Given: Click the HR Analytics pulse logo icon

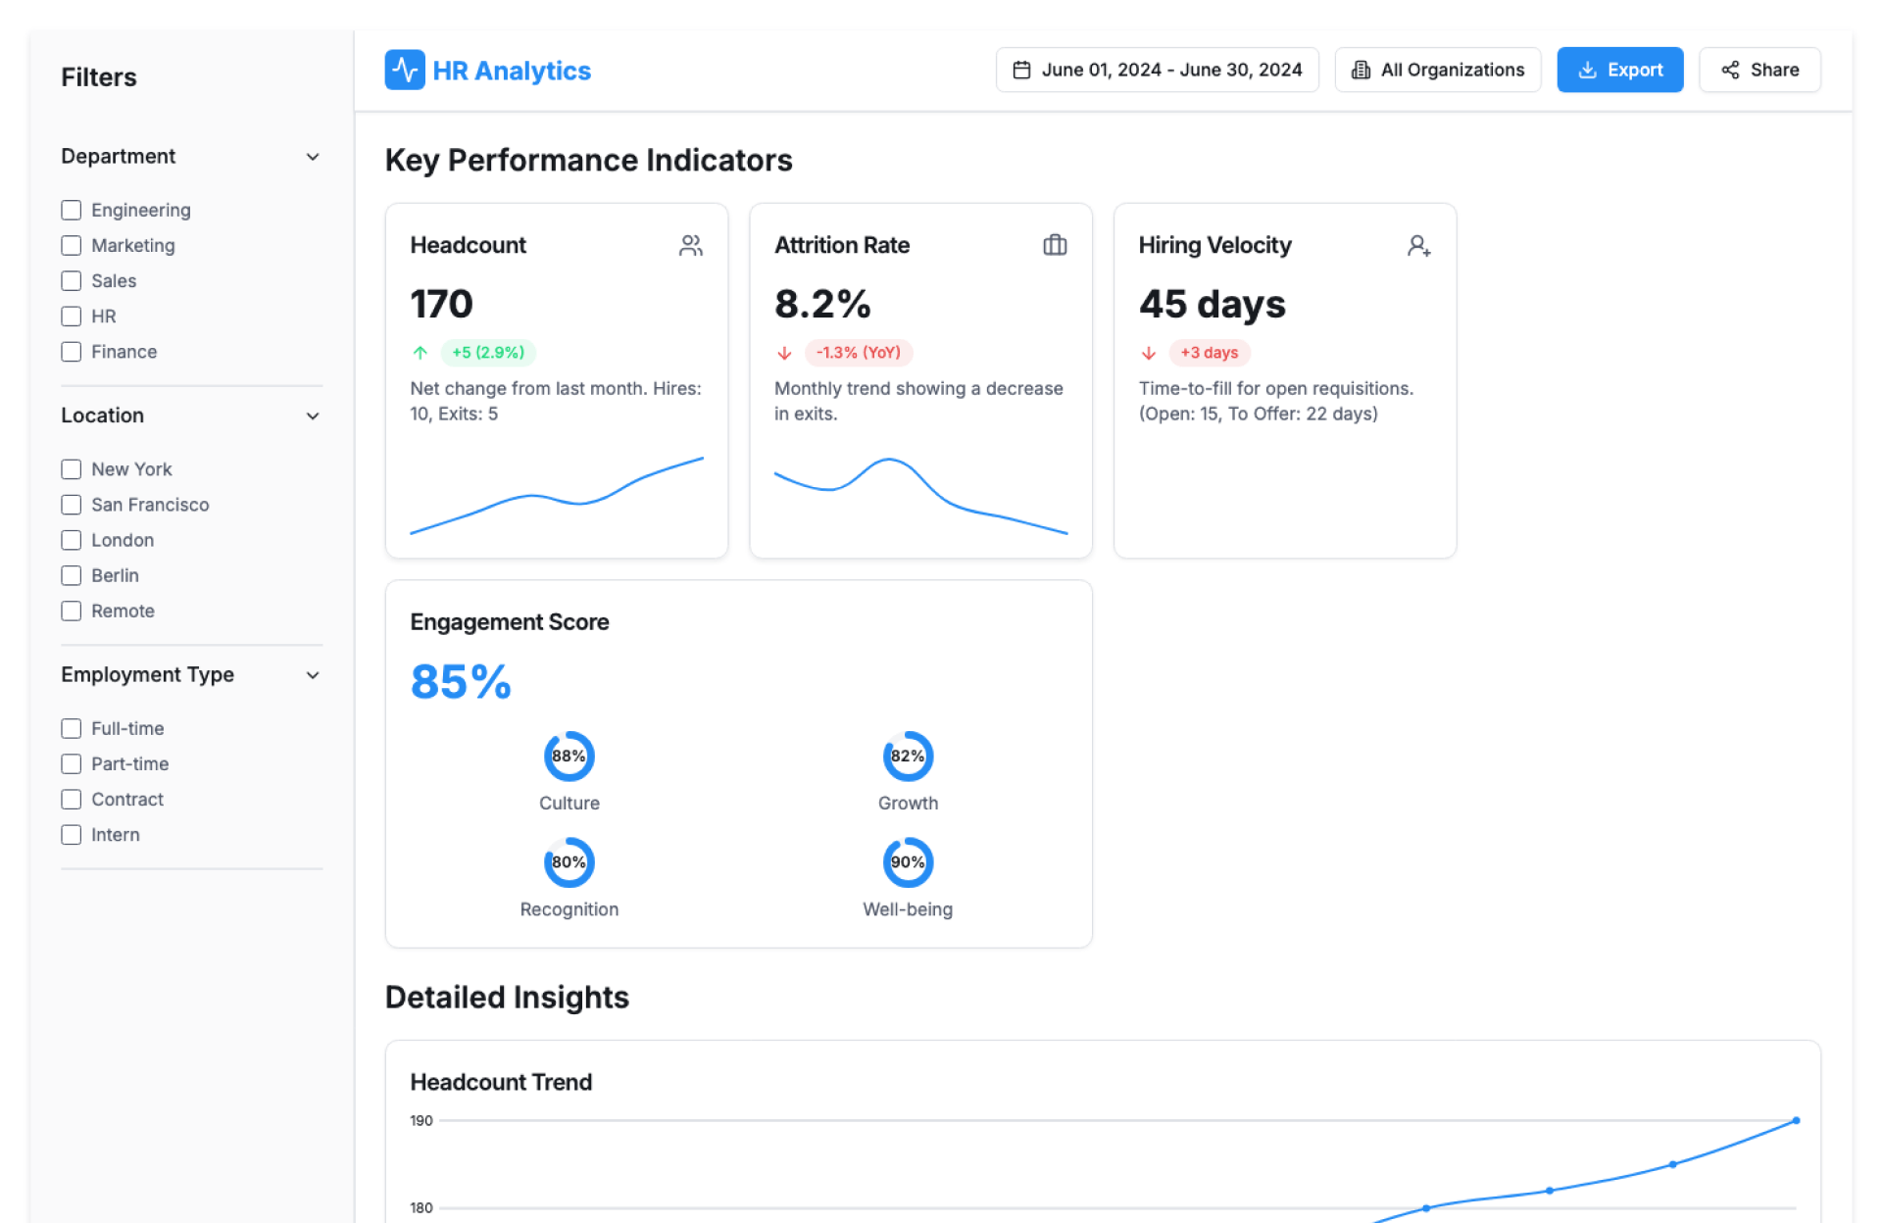Looking at the screenshot, I should click(404, 70).
